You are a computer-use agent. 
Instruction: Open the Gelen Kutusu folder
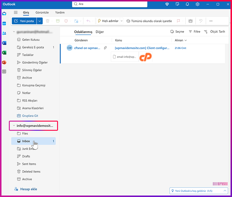coord(33,40)
